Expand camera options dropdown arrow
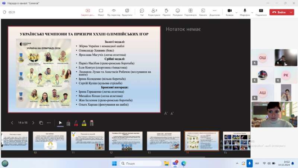 [x=236, y=12]
